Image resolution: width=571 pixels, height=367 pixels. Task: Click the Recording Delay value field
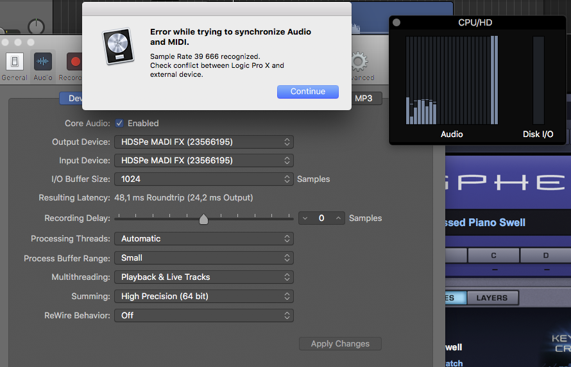tap(321, 218)
